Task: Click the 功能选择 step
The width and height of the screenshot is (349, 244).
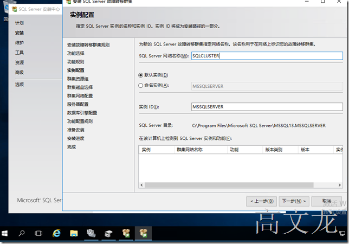Action: 76,54
